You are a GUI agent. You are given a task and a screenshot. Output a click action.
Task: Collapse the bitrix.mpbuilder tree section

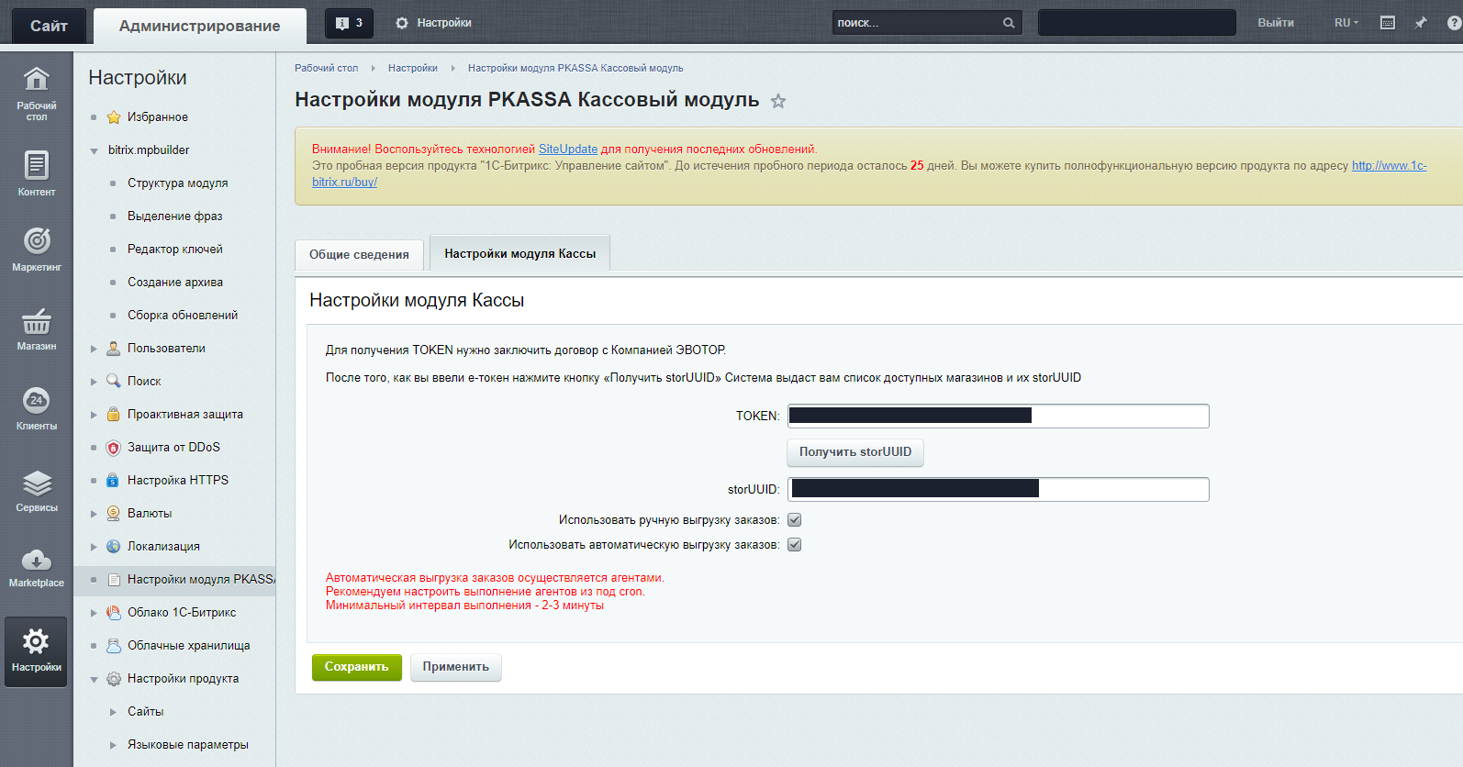pyautogui.click(x=94, y=150)
